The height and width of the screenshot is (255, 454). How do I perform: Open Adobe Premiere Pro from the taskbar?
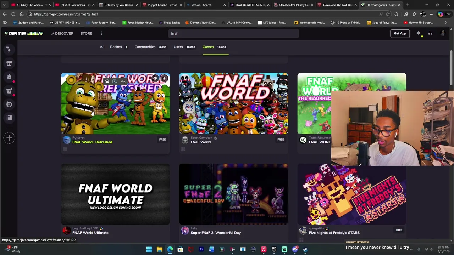coord(201,250)
